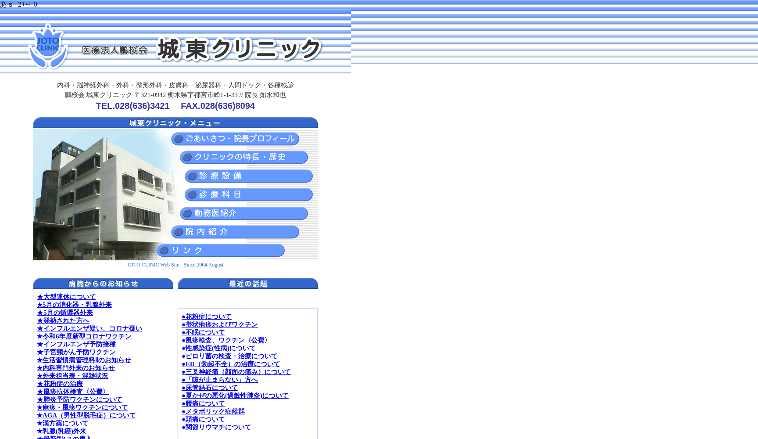The image size is (758, 439).
Task: Open ★インフルエンザ予防接種 notice
Action: click(77, 344)
